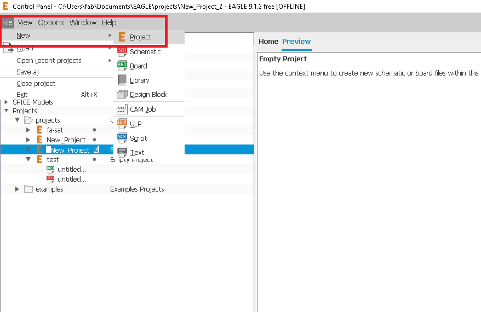Screen dimensions: 481x312
Task: Expand the examples folder node
Action: tap(17, 189)
